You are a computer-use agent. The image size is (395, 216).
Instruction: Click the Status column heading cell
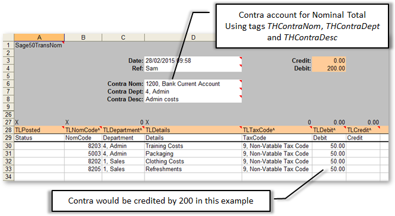click(x=39, y=138)
